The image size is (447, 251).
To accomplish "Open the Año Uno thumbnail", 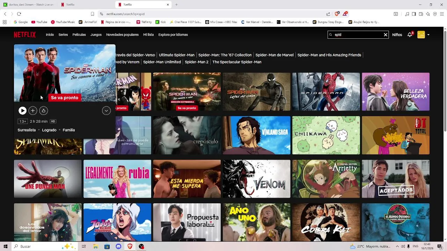I will (x=256, y=222).
